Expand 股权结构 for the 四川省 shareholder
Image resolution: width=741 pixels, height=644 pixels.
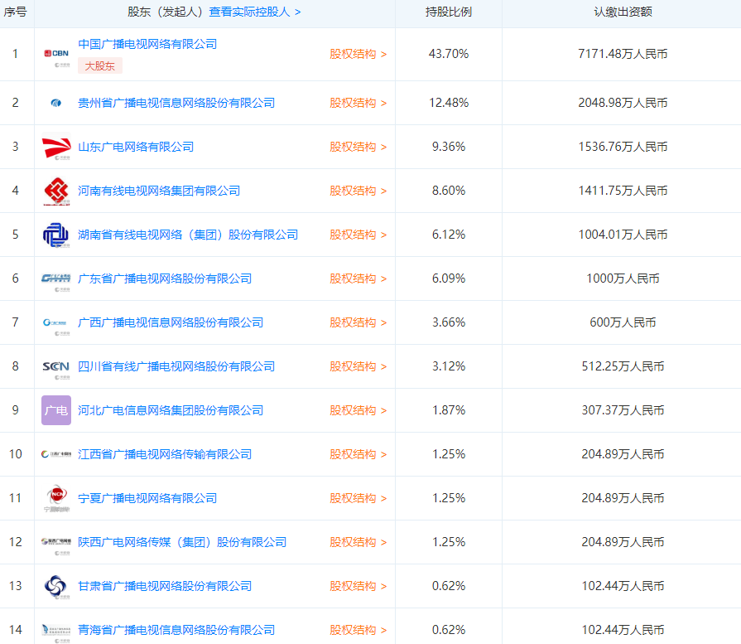pos(358,366)
